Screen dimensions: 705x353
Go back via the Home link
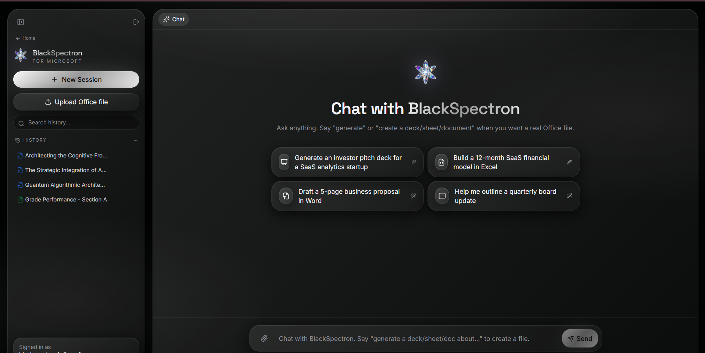point(25,38)
